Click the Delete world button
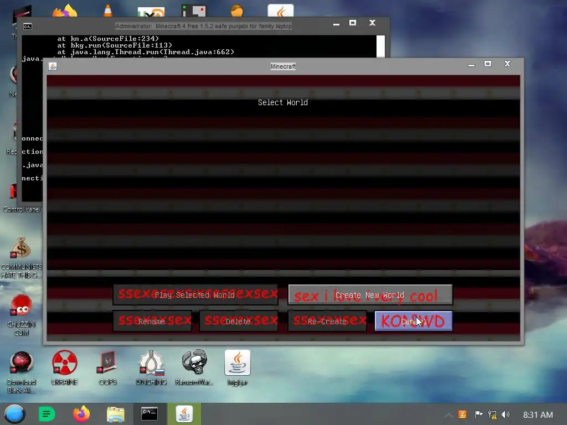567x425 pixels. pos(239,321)
